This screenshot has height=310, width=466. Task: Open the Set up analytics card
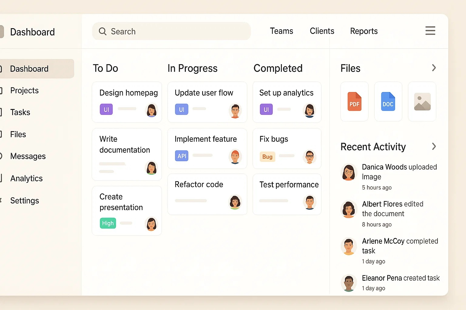pyautogui.click(x=287, y=102)
